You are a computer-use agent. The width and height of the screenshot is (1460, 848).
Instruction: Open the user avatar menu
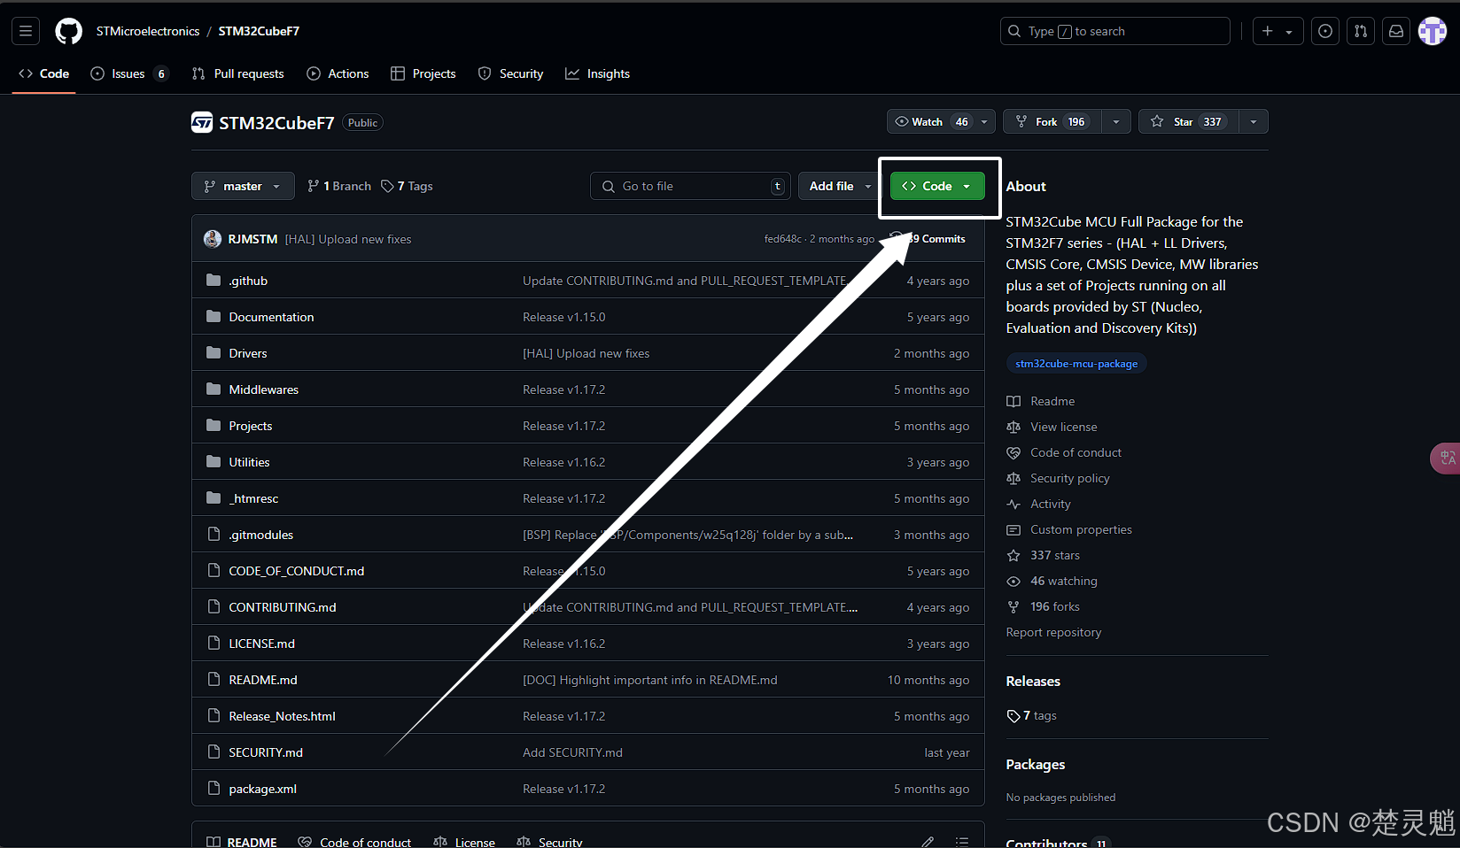pyautogui.click(x=1433, y=31)
